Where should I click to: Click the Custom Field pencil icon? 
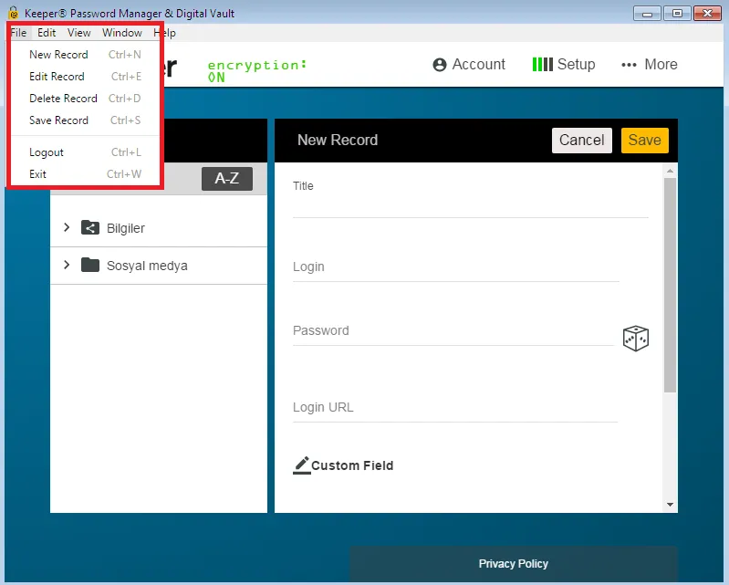[x=301, y=465]
